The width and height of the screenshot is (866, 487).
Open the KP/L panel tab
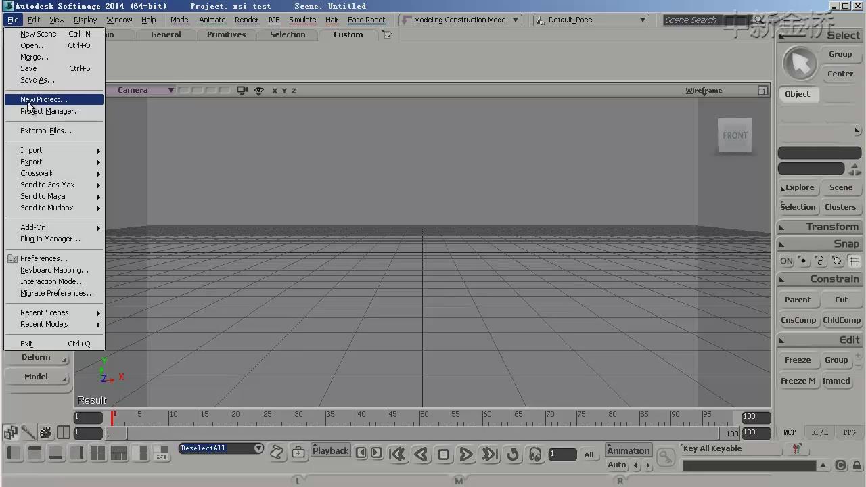pyautogui.click(x=819, y=432)
